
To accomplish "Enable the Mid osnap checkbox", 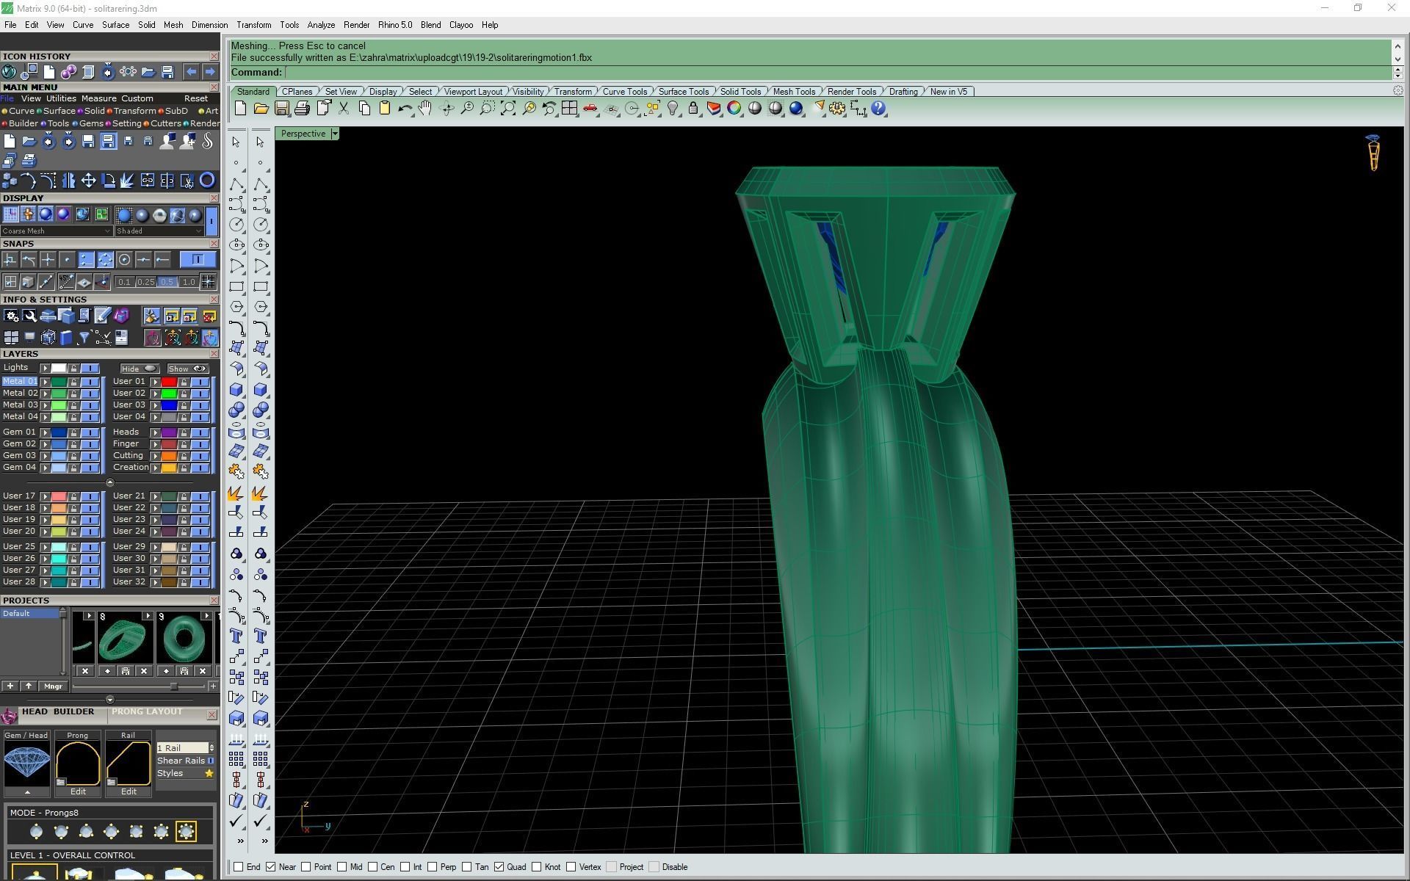I will [342, 867].
